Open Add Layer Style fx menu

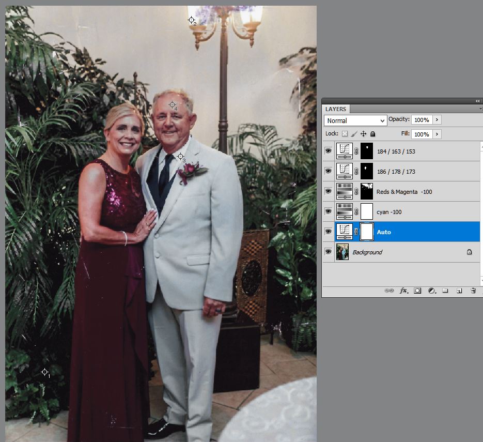(404, 291)
